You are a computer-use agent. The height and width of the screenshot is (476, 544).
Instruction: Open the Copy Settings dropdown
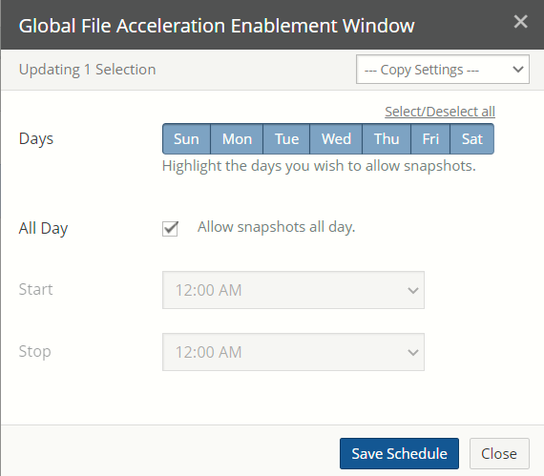tap(443, 70)
